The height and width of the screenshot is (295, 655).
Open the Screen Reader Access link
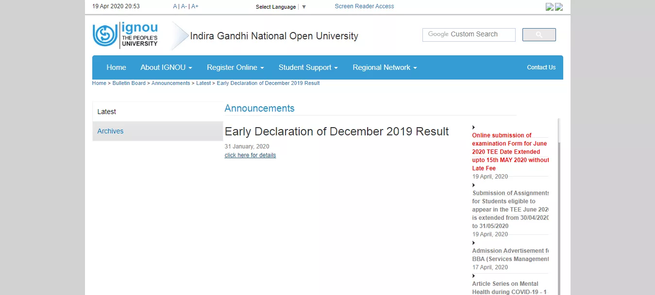[x=364, y=6]
